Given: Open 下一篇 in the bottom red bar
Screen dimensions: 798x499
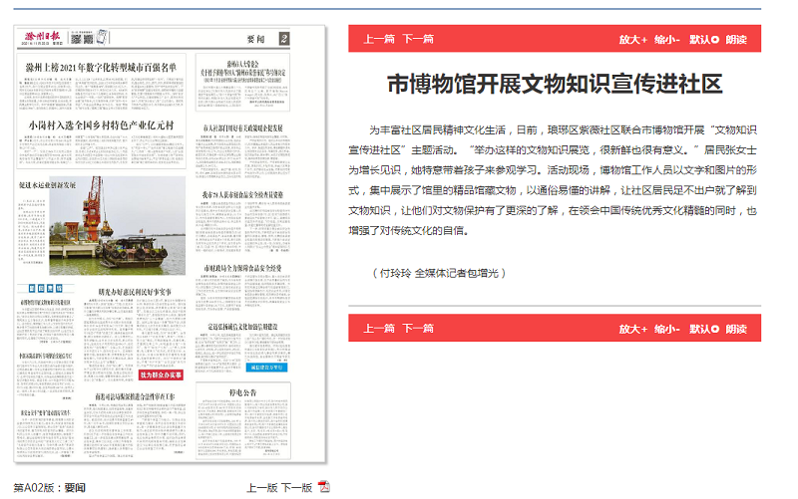Looking at the screenshot, I should pyautogui.click(x=418, y=329).
